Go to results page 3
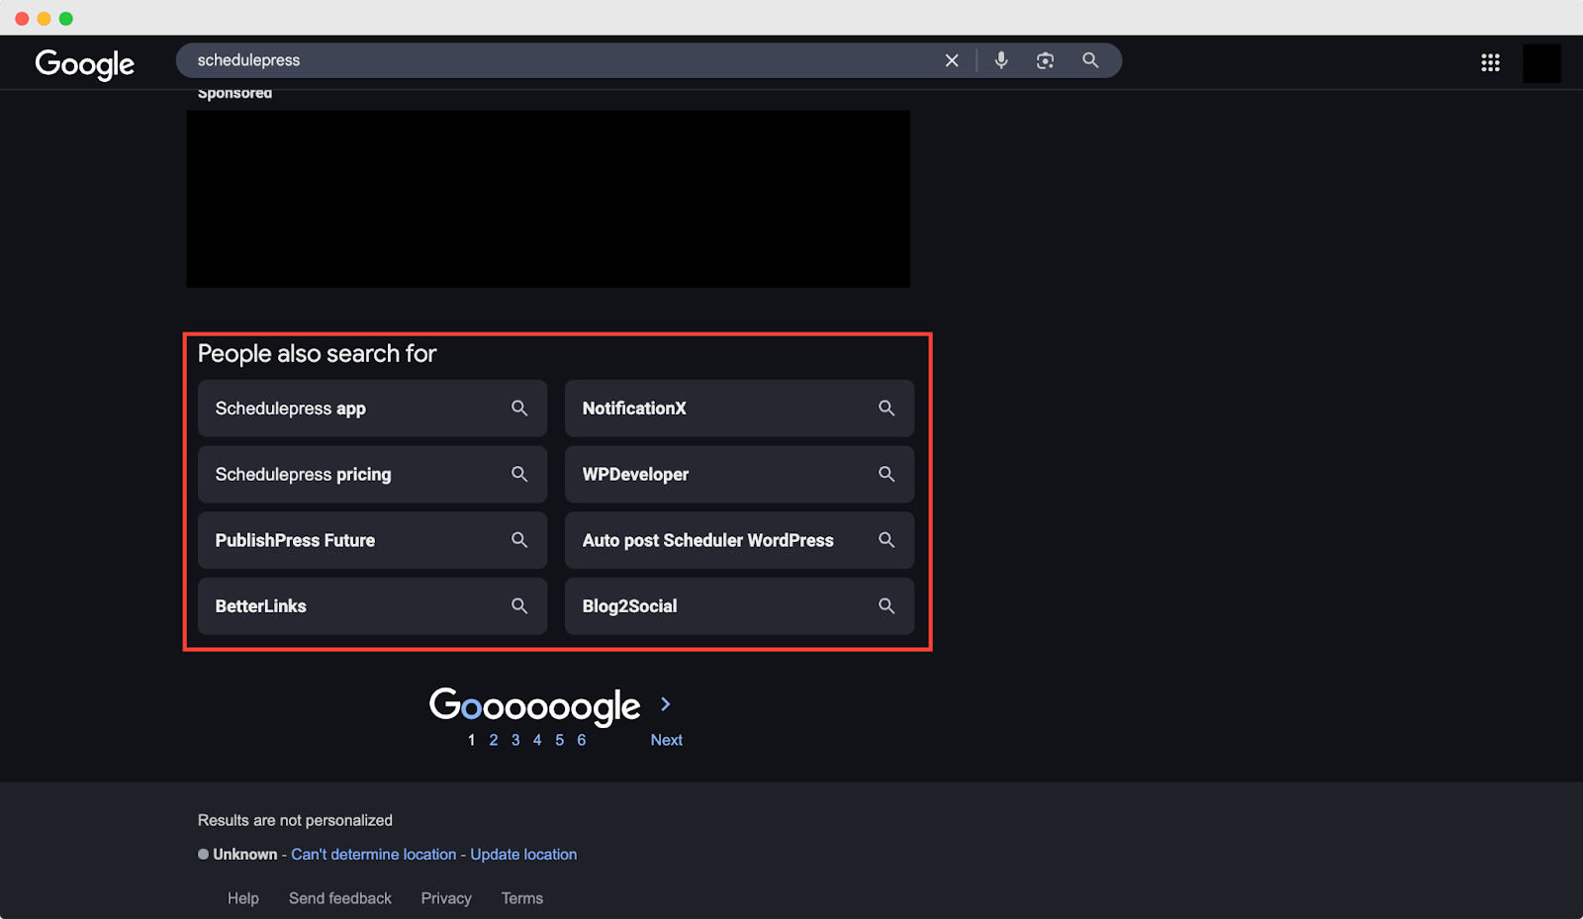Screen dimensions: 1583x919 point(515,740)
